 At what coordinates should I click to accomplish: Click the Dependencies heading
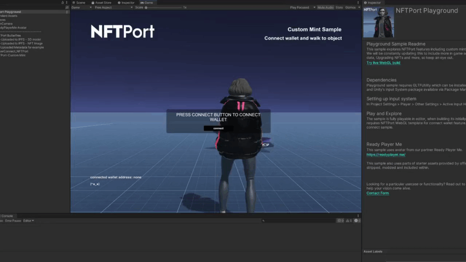click(381, 80)
